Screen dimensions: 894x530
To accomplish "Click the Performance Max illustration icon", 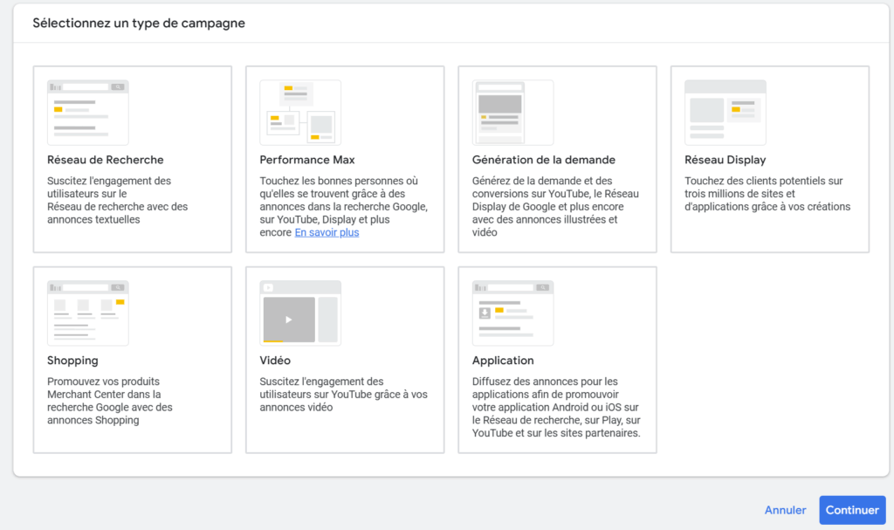I will click(300, 113).
